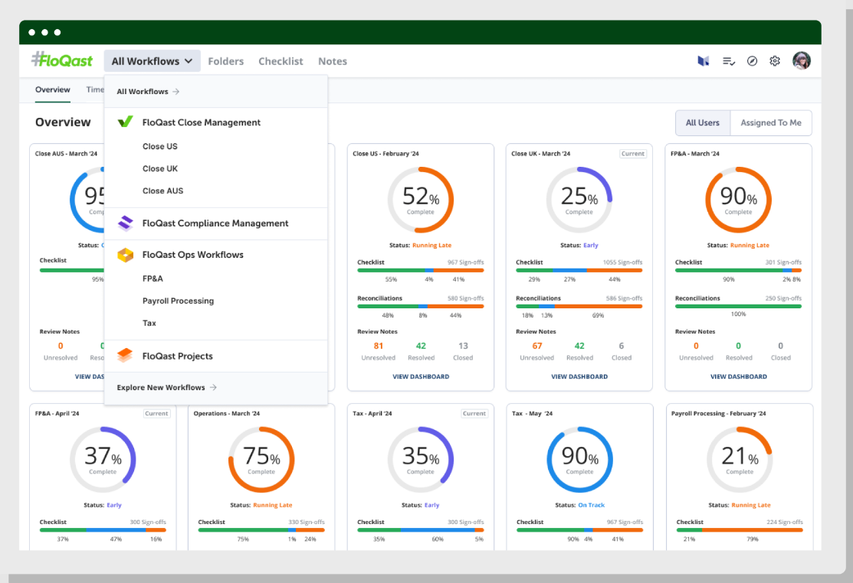Click the FloQast logo
This screenshot has height=583, width=853.
[x=61, y=60]
